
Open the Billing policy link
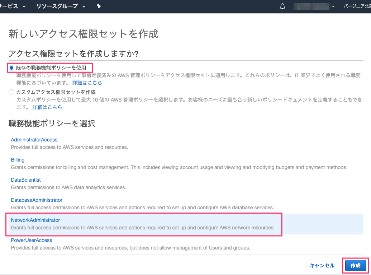coord(18,160)
